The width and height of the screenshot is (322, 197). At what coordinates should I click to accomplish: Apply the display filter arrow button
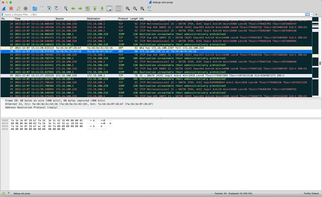[307, 15]
